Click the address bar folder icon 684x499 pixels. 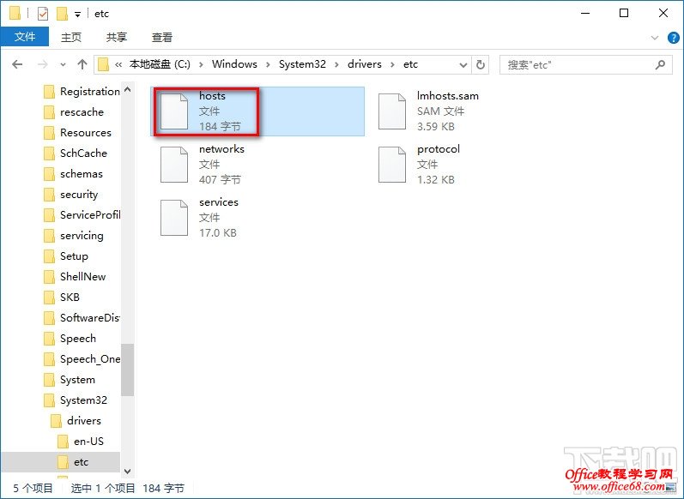point(103,65)
